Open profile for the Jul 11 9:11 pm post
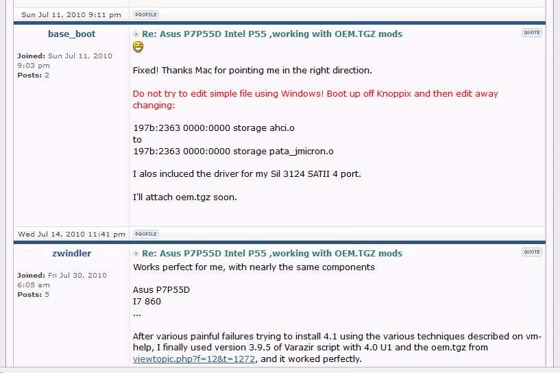This screenshot has width=560, height=373. (x=145, y=14)
